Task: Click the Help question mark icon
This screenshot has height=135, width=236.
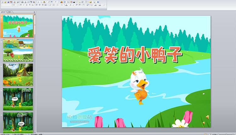Action: point(98,2)
